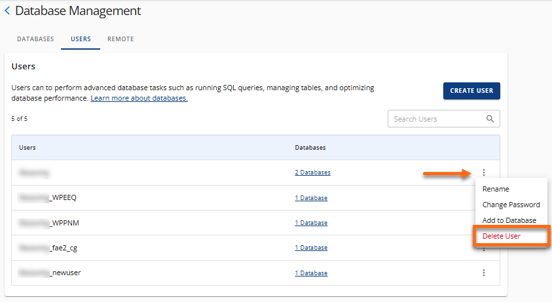Screen dimensions: 552x302
Task: Open the Learn more about databases link
Action: [139, 98]
